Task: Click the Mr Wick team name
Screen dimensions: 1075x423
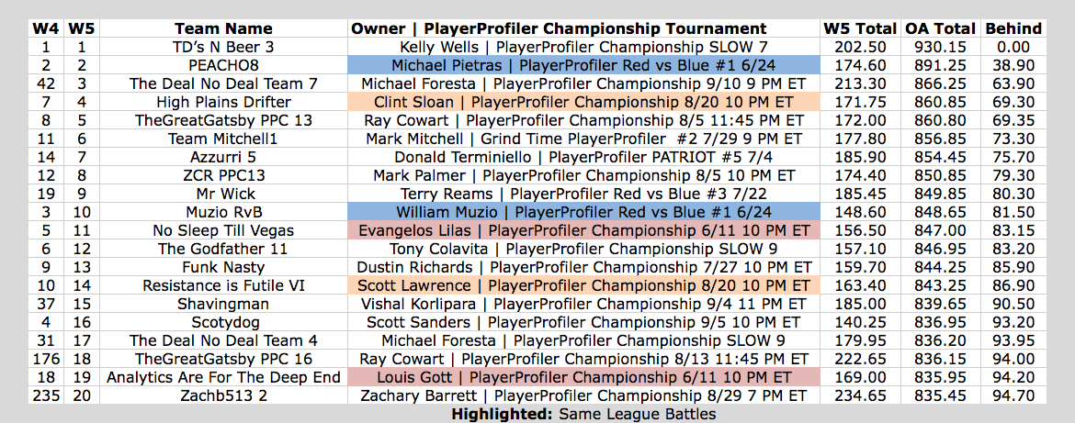Action: [223, 194]
